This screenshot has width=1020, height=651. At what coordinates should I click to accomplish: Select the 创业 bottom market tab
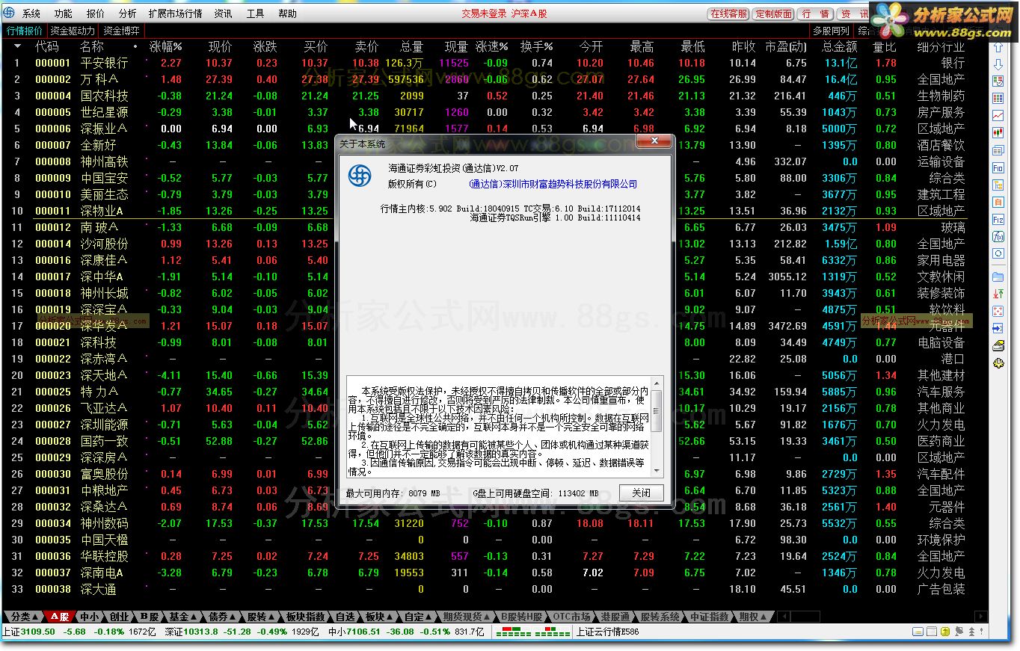[x=119, y=617]
